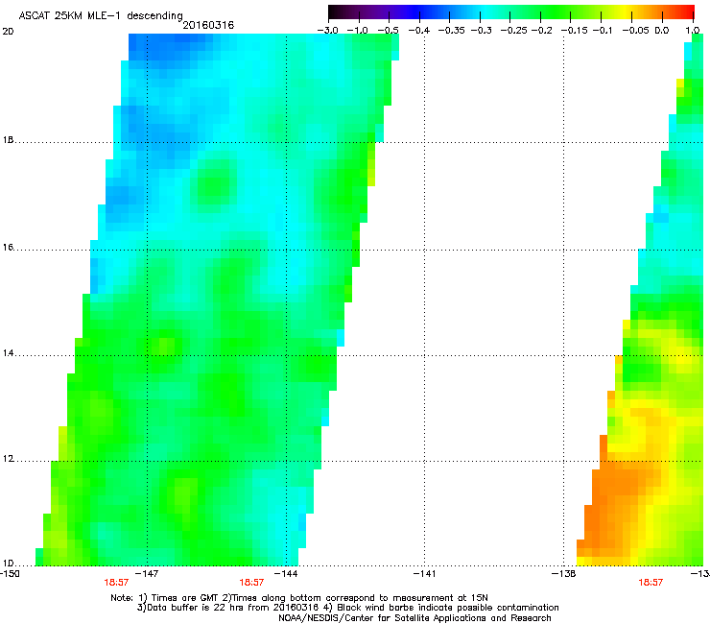The height and width of the screenshot is (624, 710).
Task: Click the -0.3 color scale label
Action: 481,31
